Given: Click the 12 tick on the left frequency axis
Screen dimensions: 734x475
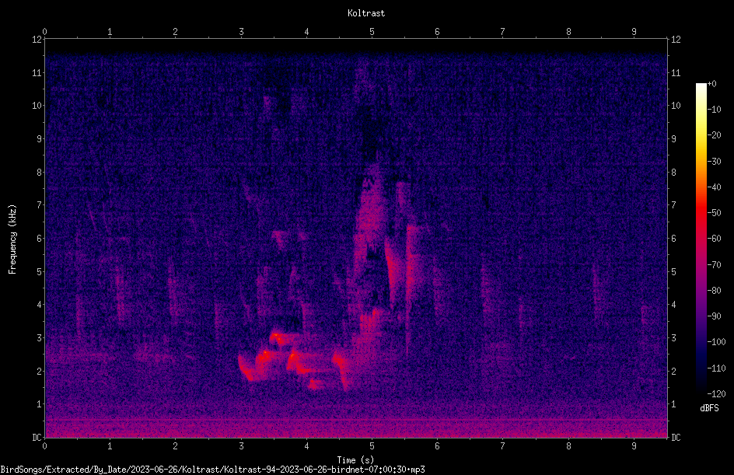Looking at the screenshot, I should [37, 40].
